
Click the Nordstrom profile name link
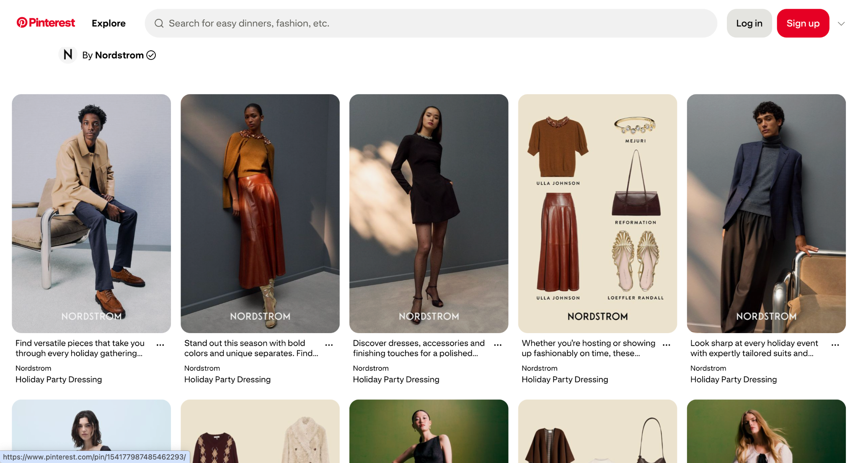pos(119,55)
